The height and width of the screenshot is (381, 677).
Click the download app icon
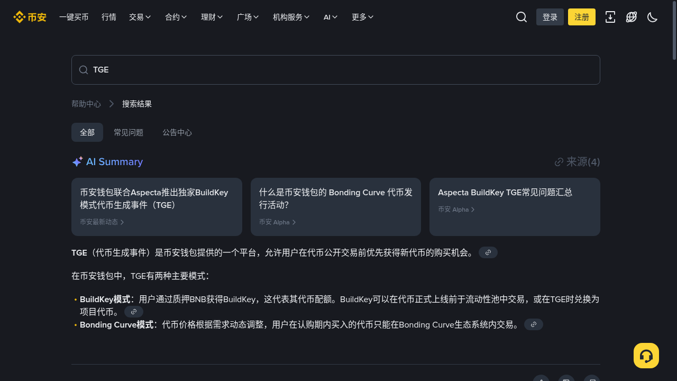click(610, 17)
